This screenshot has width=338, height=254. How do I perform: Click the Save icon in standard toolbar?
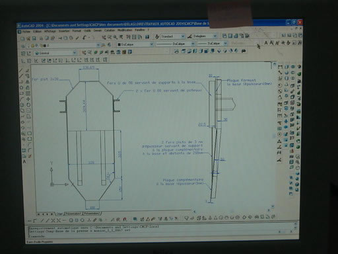pyautogui.click(x=34, y=38)
